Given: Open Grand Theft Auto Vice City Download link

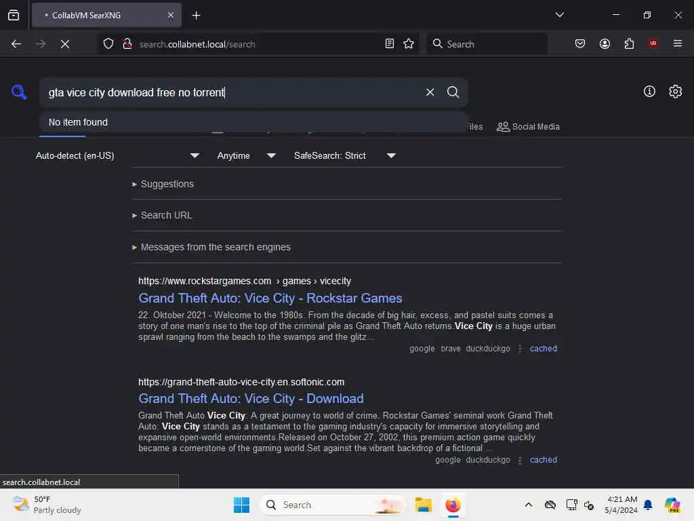Looking at the screenshot, I should tap(251, 399).
